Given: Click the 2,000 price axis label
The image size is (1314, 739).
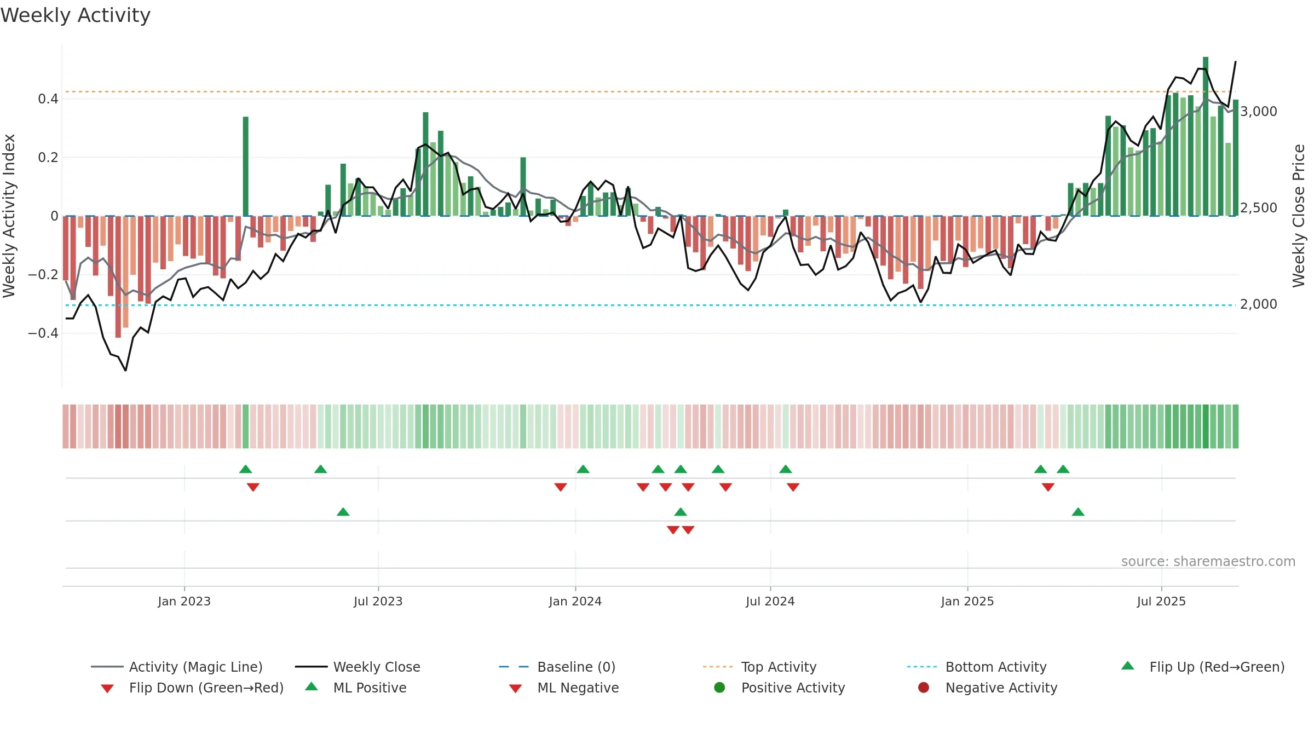Looking at the screenshot, I should pyautogui.click(x=1259, y=304).
